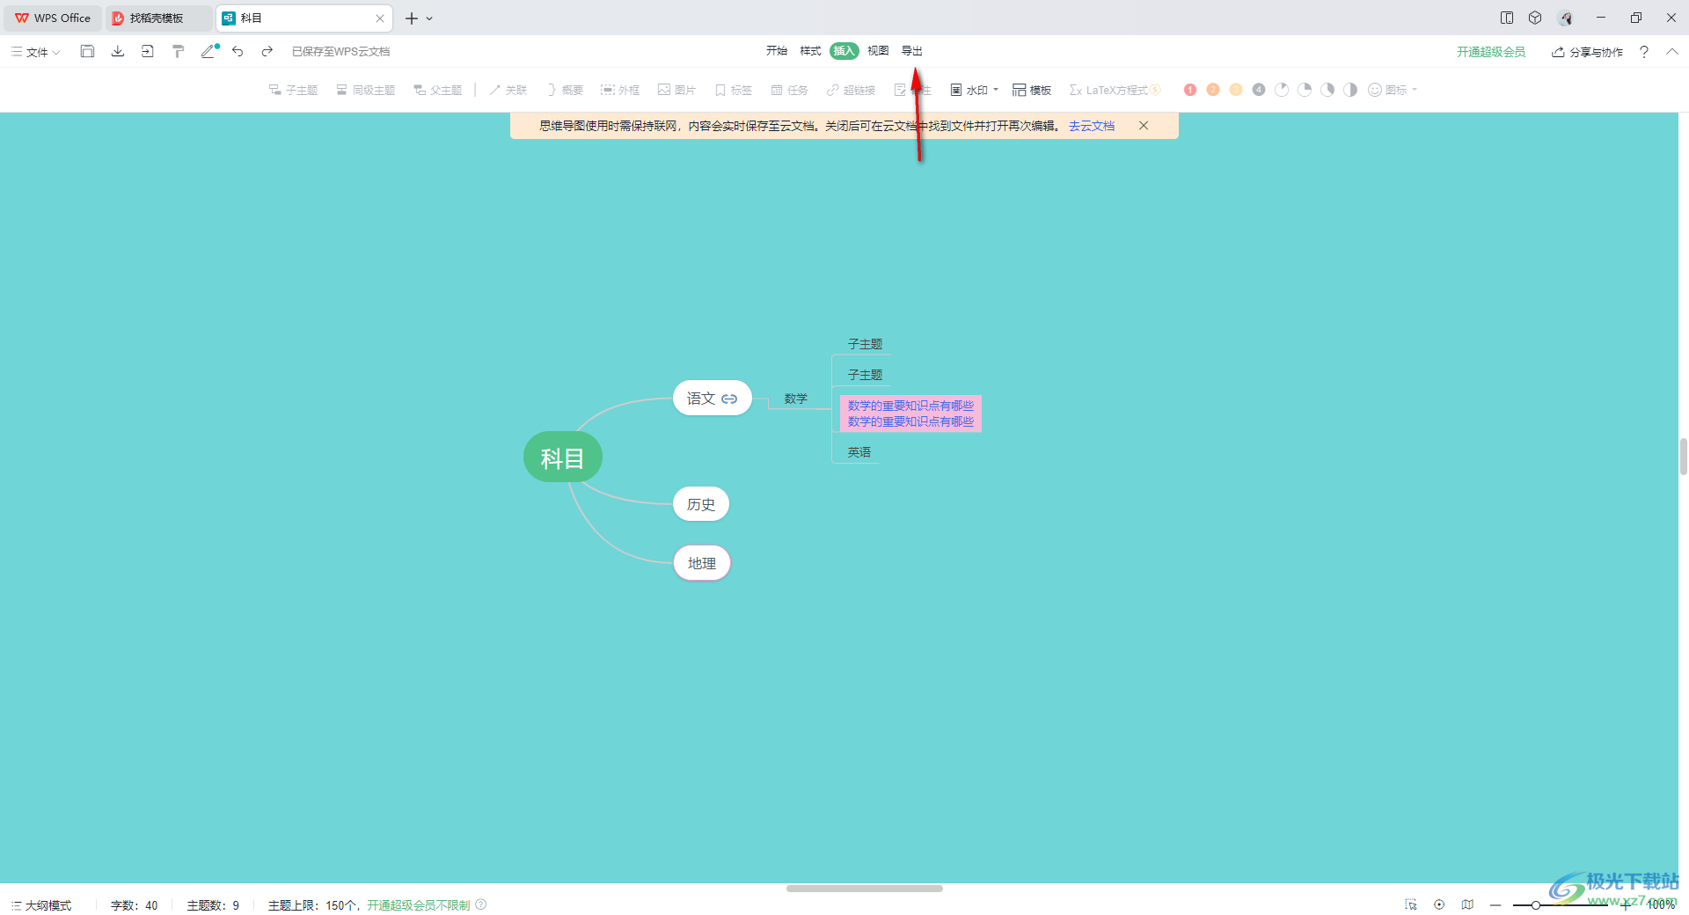Apply gray priority 4 marker
Screen dimensions: 1689x915
[1259, 90]
